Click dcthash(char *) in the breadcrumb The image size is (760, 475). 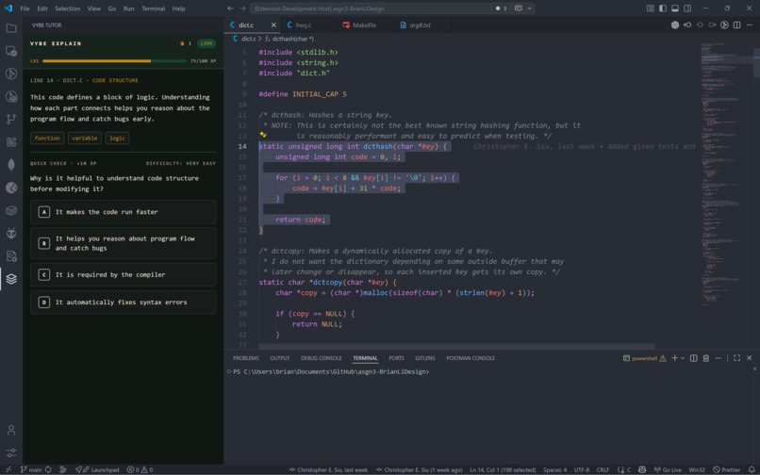click(292, 39)
